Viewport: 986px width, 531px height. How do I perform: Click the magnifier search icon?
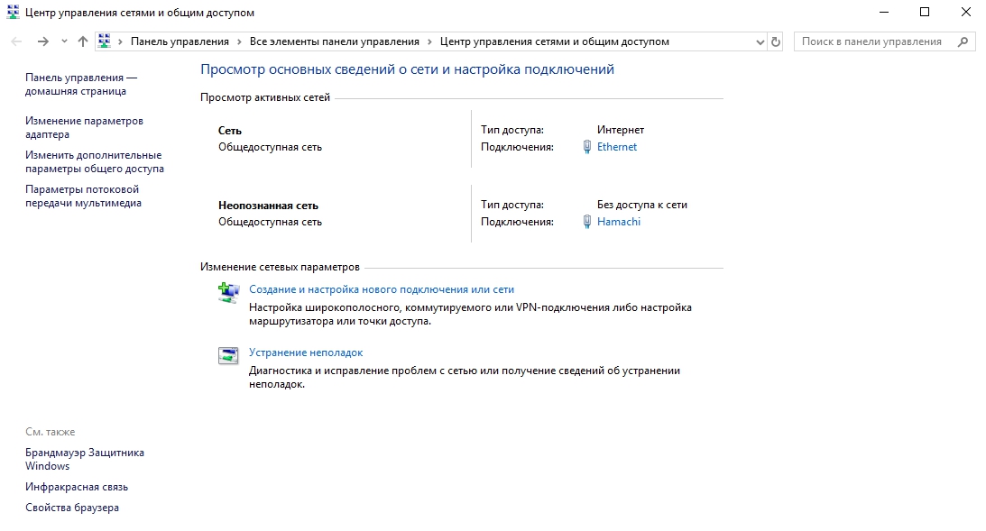click(963, 41)
